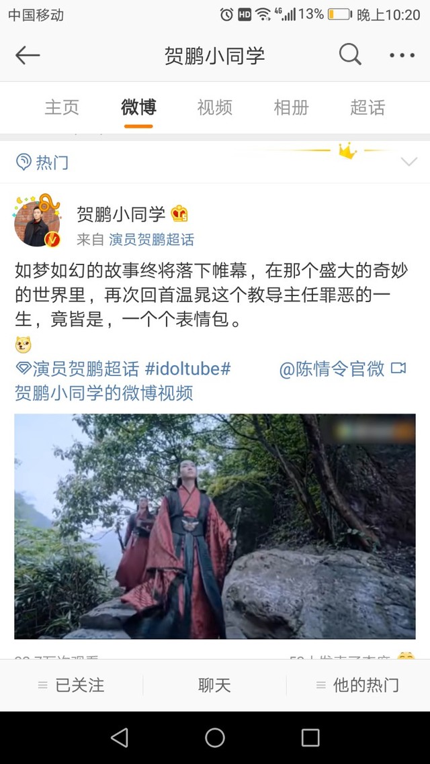Image resolution: width=430 pixels, height=764 pixels.
Task: Tap the Android back triangle button
Action: 120,738
